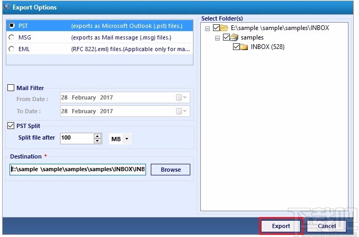The width and height of the screenshot is (359, 237).
Task: Select the INBOX (528) tree label
Action: (x=268, y=47)
